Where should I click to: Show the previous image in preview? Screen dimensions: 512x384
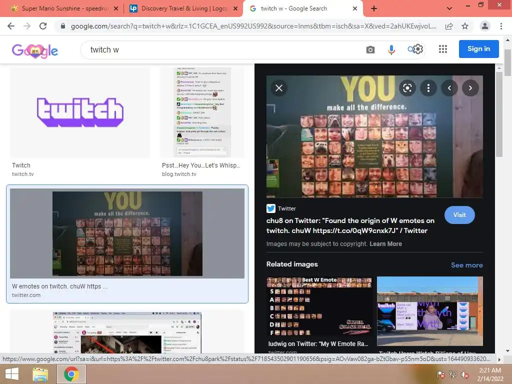449,88
